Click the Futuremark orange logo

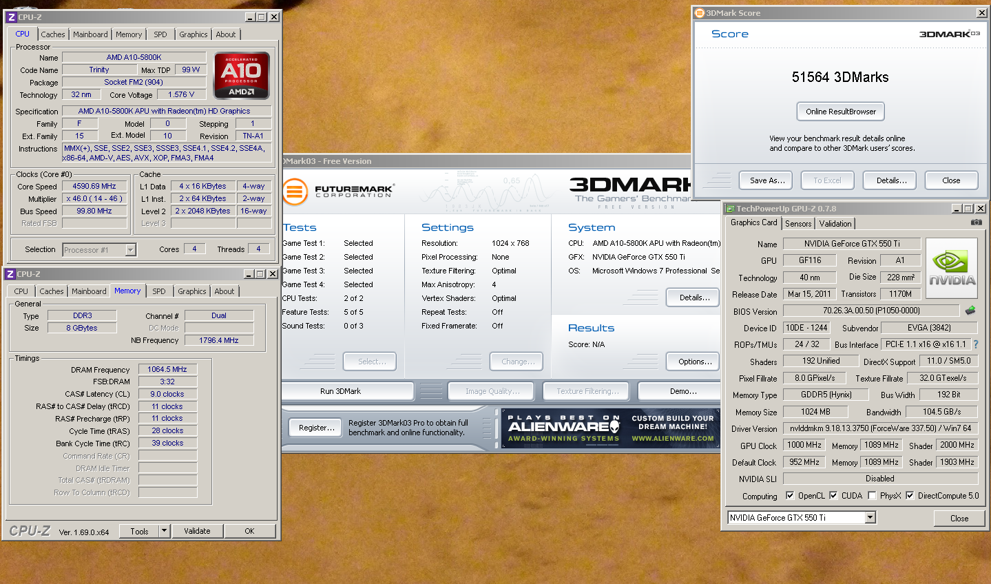click(x=295, y=191)
